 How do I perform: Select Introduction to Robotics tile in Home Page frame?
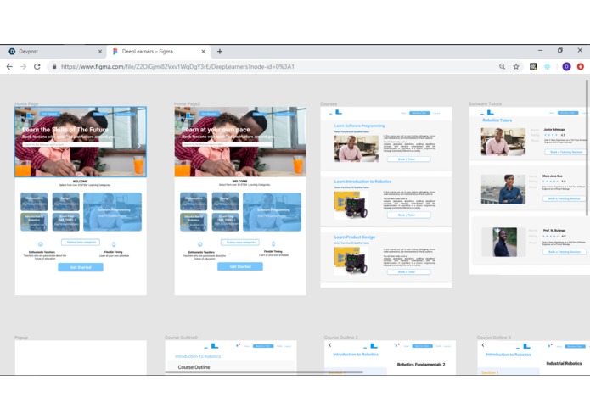34,222
